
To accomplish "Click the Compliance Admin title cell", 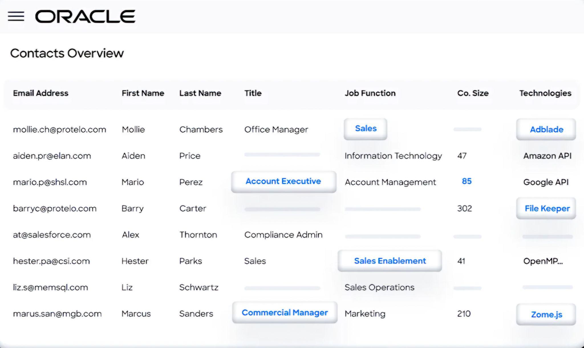I will tap(283, 235).
